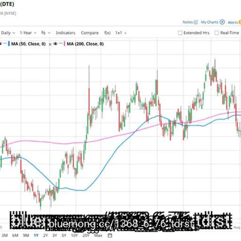Open the chart type bar-style menu
Screen dimensions: 241x241
pos(46,33)
